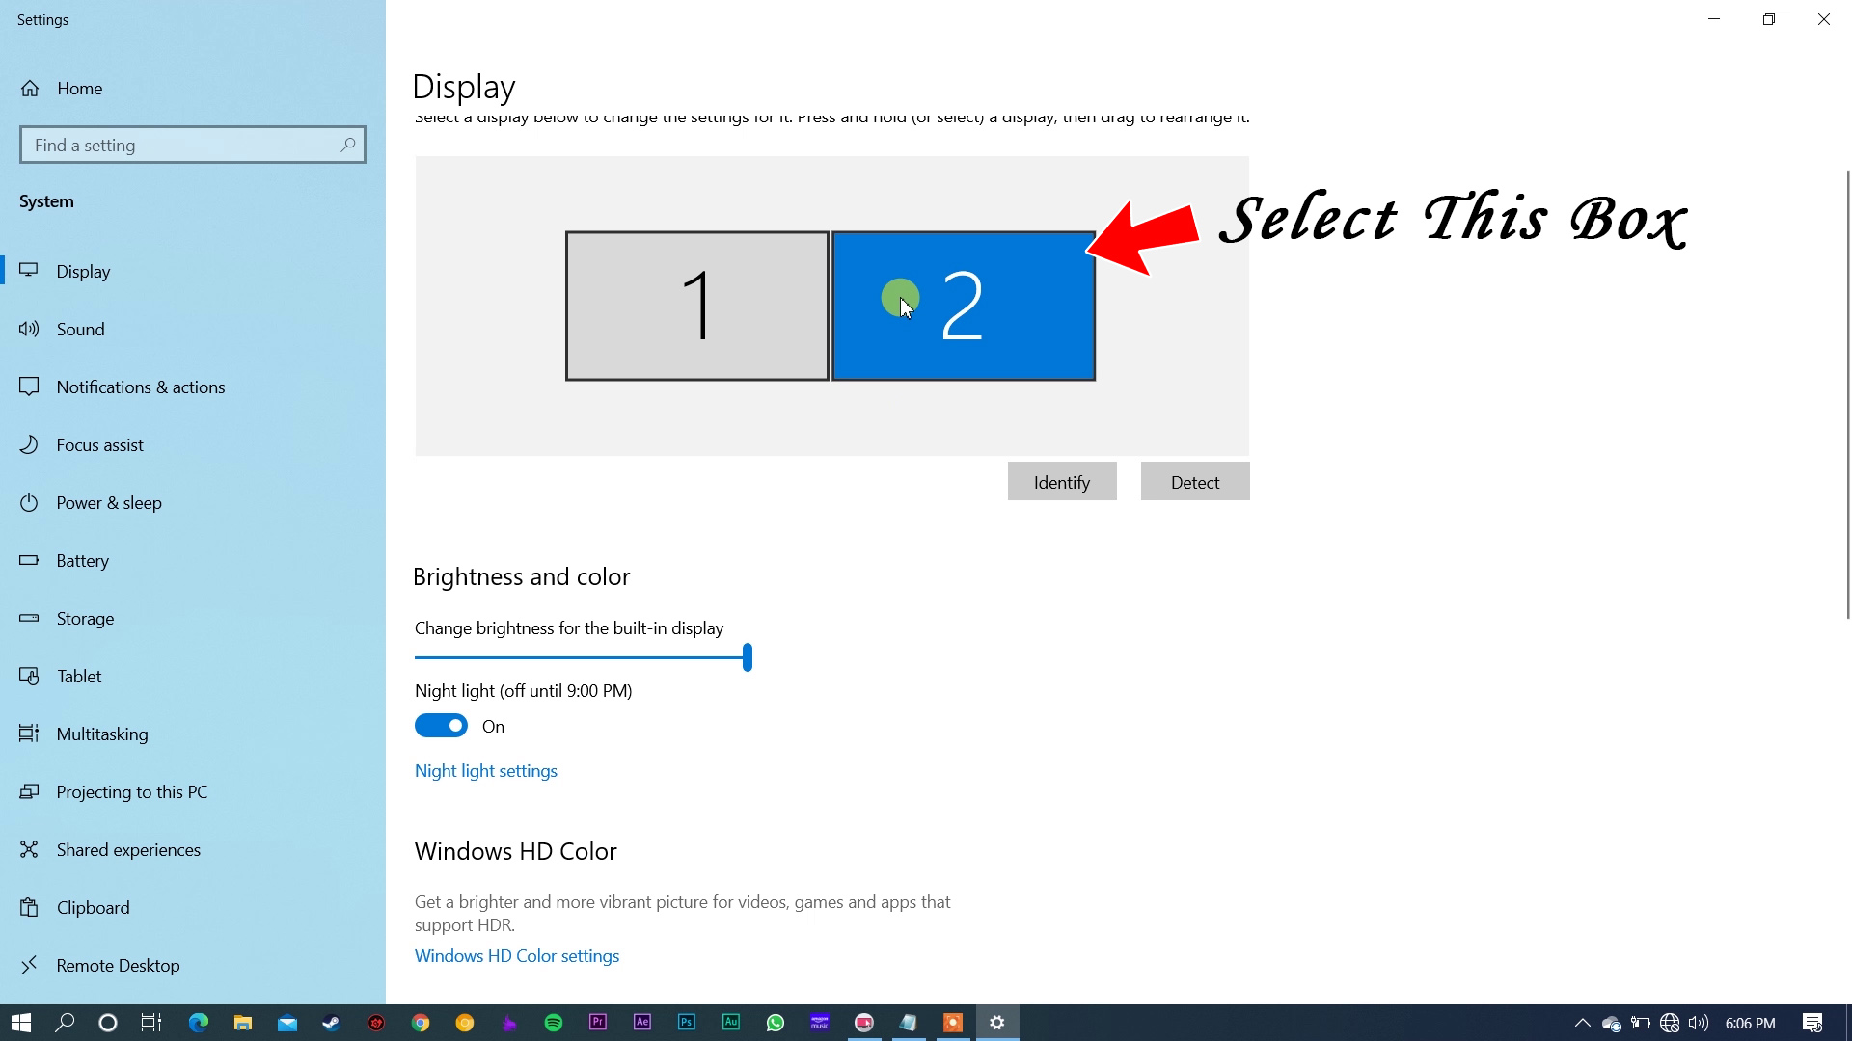
Task: Open Battery settings from sidebar
Action: pyautogui.click(x=83, y=560)
